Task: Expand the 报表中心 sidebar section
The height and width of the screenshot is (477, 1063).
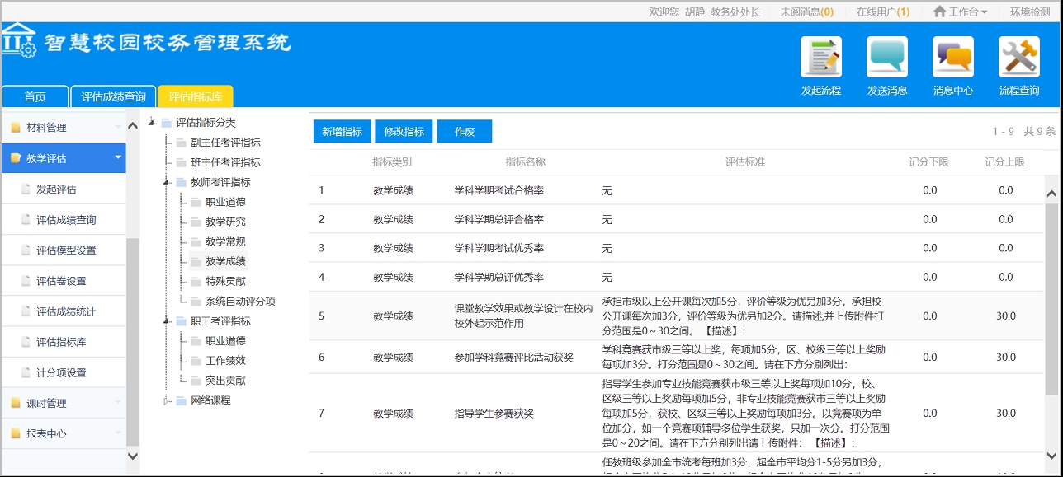Action: [118, 433]
